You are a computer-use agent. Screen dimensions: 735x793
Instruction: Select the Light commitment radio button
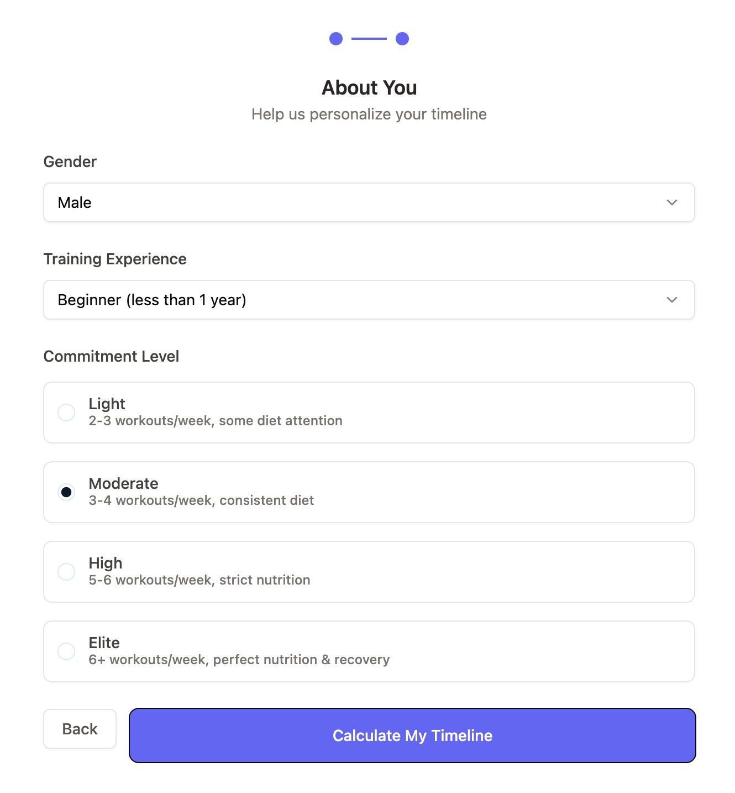tap(66, 413)
